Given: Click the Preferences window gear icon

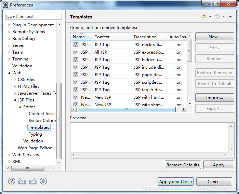Looking at the screenshot, I should pyautogui.click(x=5, y=5).
